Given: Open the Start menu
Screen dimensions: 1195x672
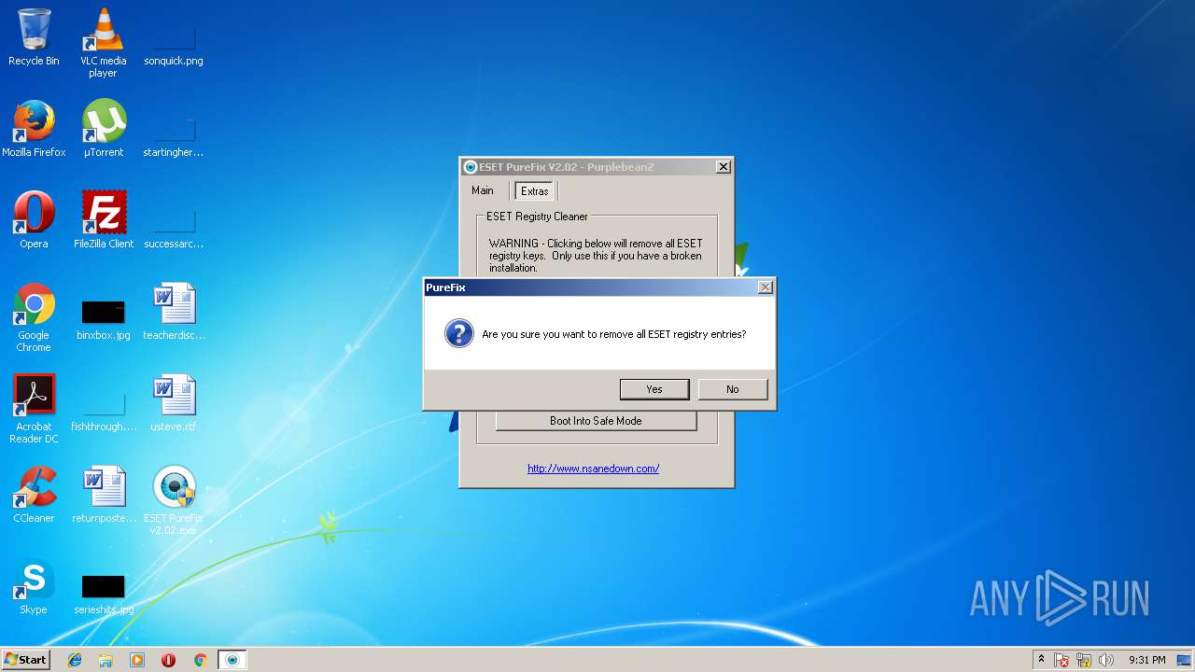Looking at the screenshot, I should click(26, 660).
